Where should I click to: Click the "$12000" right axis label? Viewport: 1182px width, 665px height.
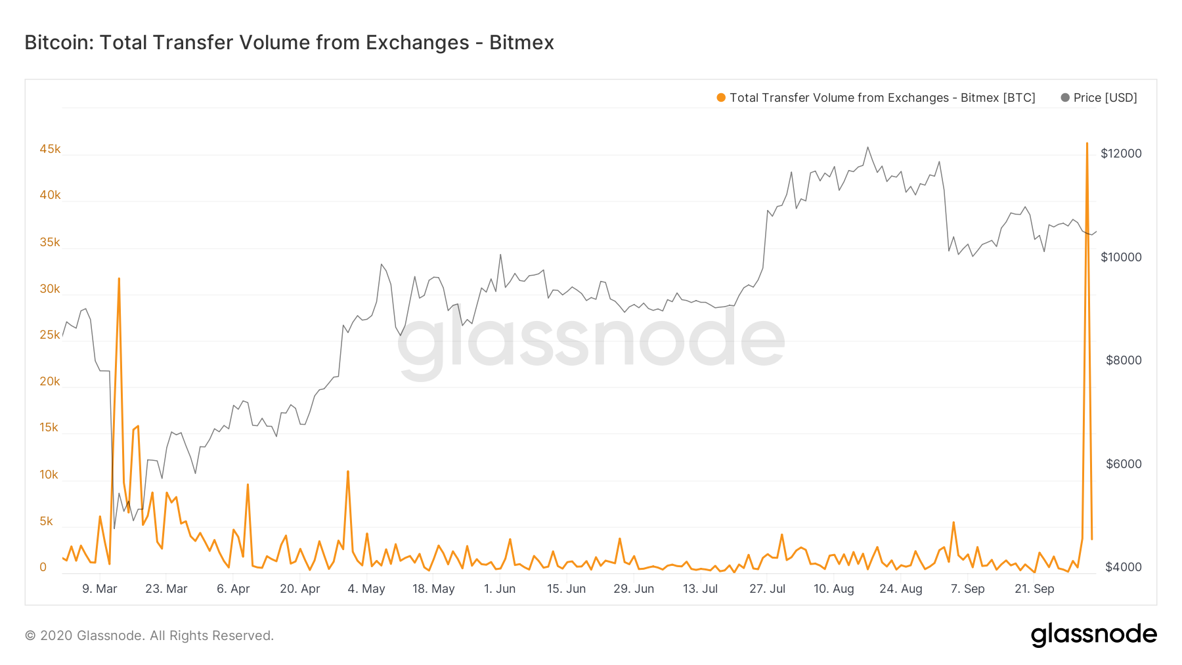pyautogui.click(x=1121, y=154)
